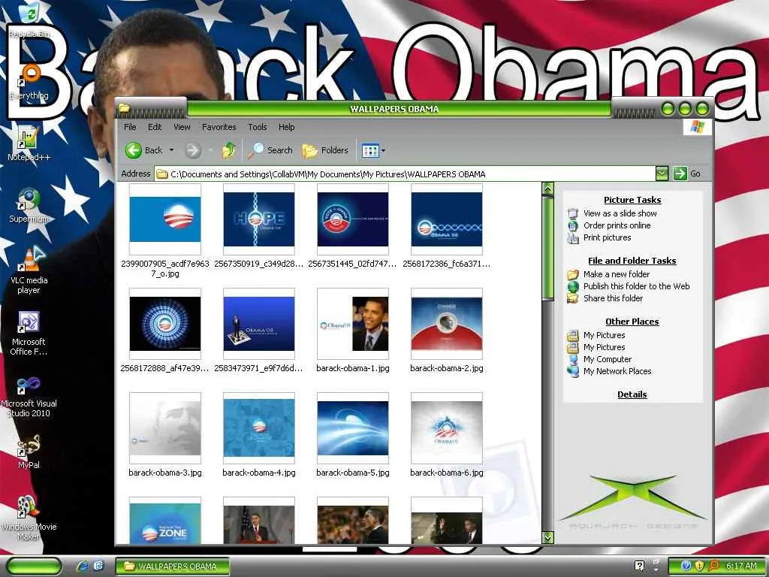Select the Supermium desktop icon
The image size is (769, 577).
[x=29, y=205]
